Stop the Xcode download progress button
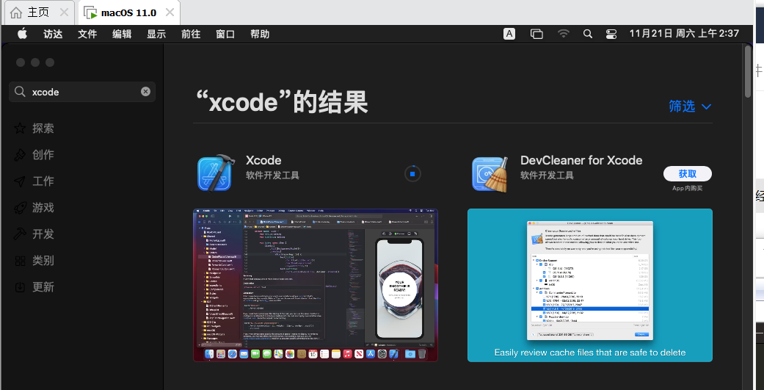Viewport: 764px width, 390px height. coord(412,174)
